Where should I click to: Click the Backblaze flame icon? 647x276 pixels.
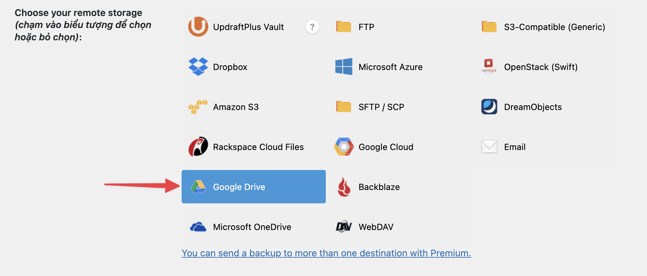[x=344, y=187]
